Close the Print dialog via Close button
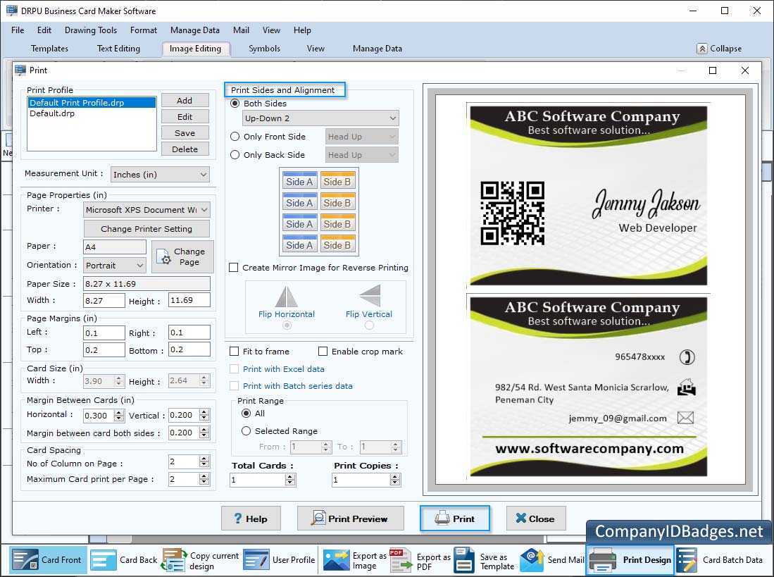Screen dimensions: 774x577 pyautogui.click(x=536, y=519)
